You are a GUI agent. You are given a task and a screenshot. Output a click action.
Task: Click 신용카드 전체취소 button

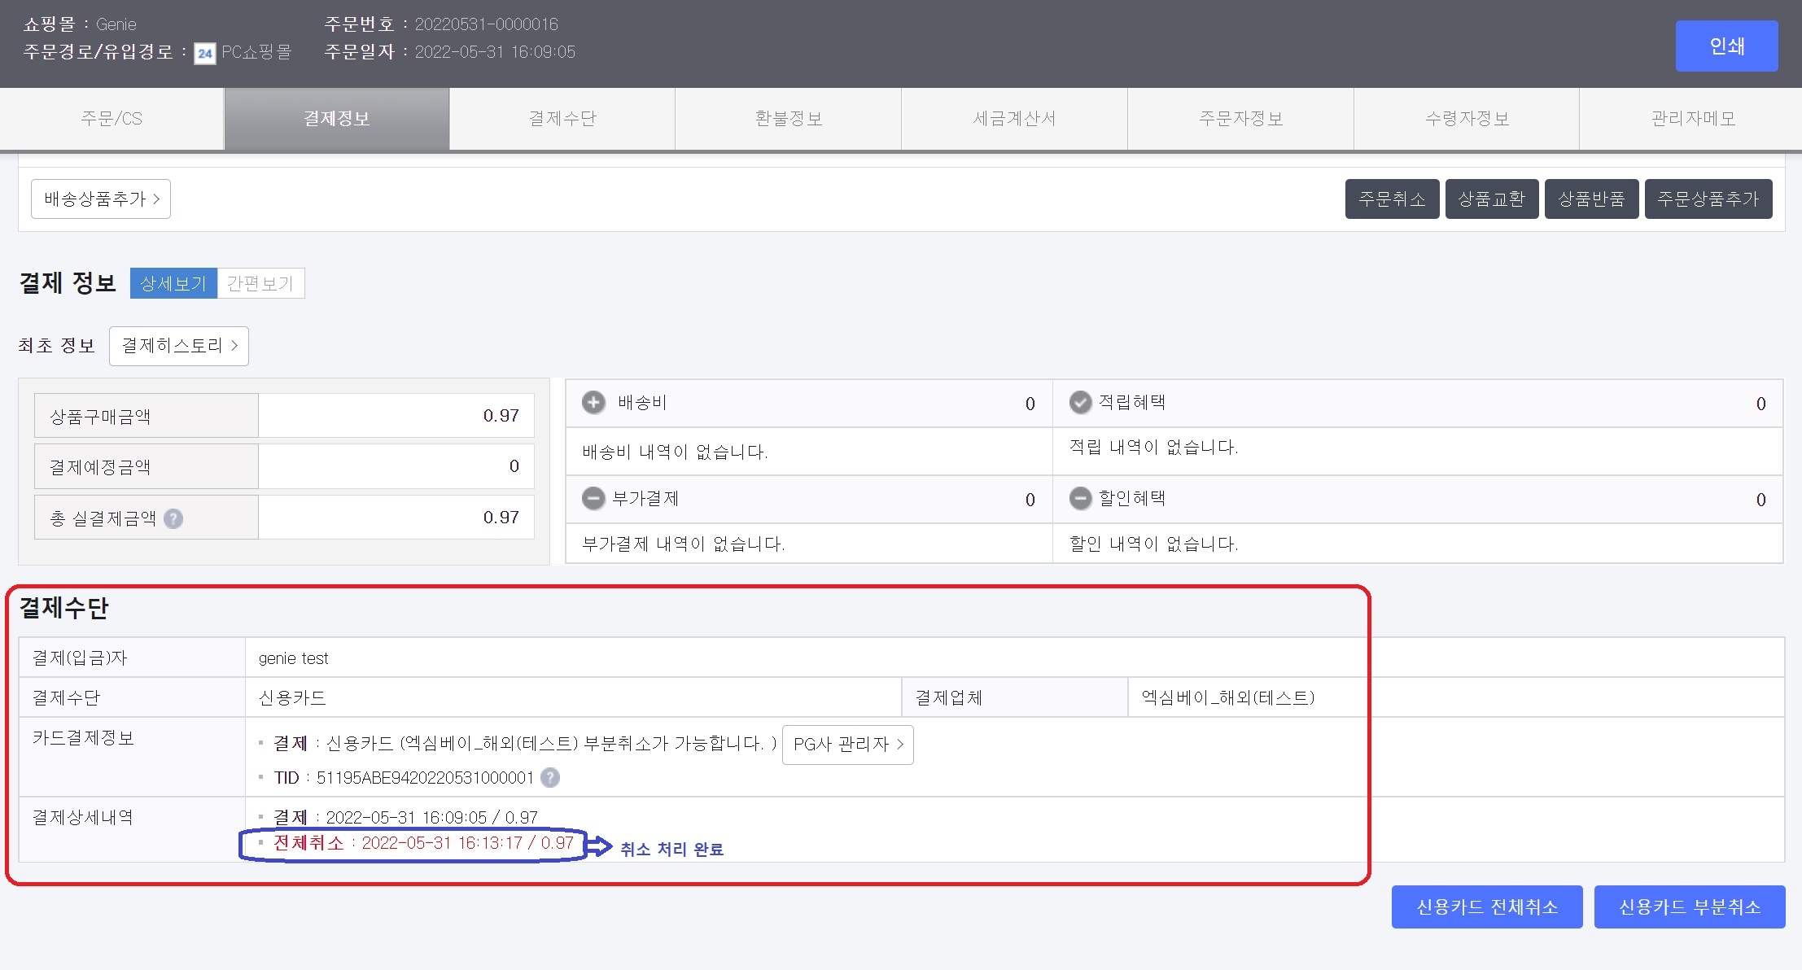tap(1487, 907)
